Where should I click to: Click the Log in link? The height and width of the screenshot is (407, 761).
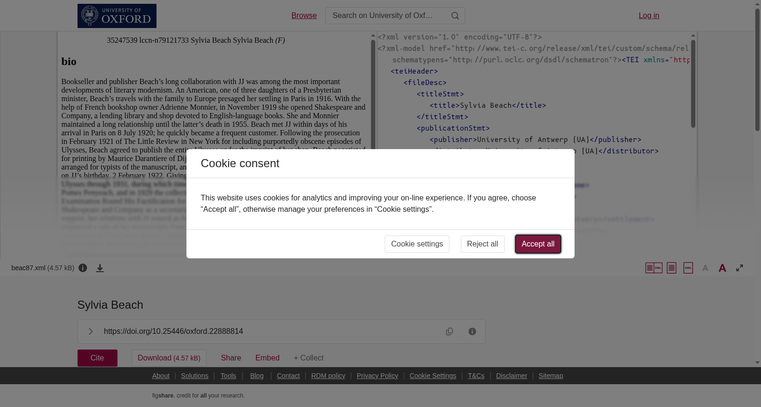(x=649, y=16)
